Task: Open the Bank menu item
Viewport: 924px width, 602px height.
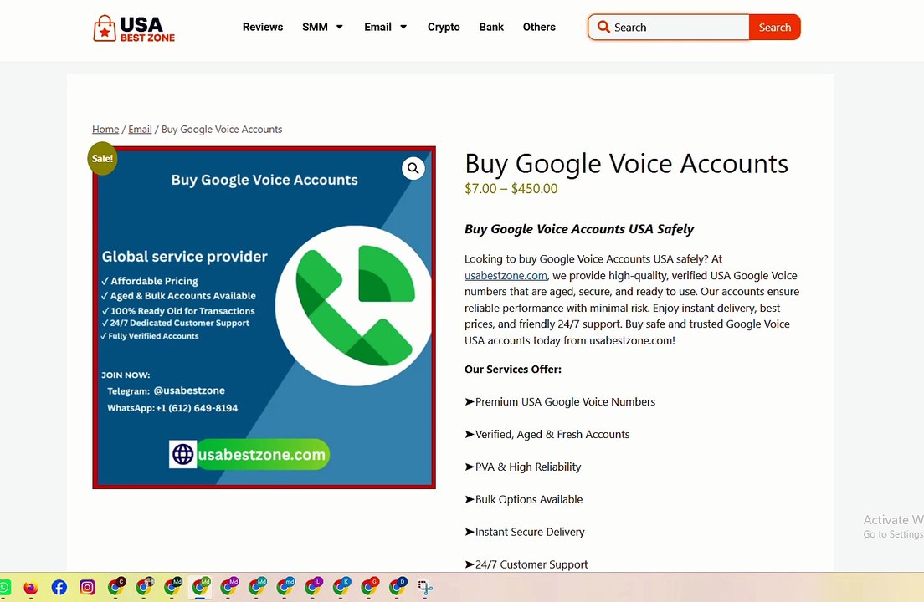Action: tap(491, 27)
